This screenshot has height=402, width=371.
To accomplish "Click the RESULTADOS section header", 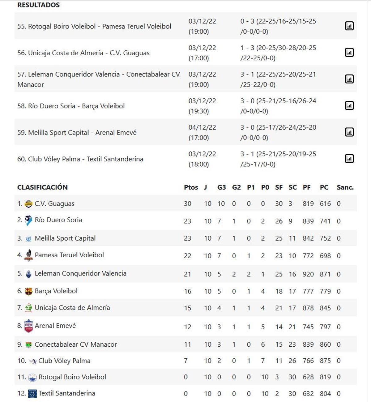I will [x=38, y=5].
